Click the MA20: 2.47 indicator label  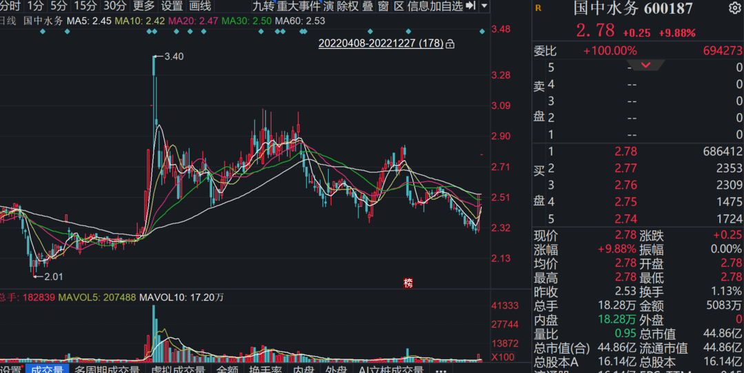193,21
